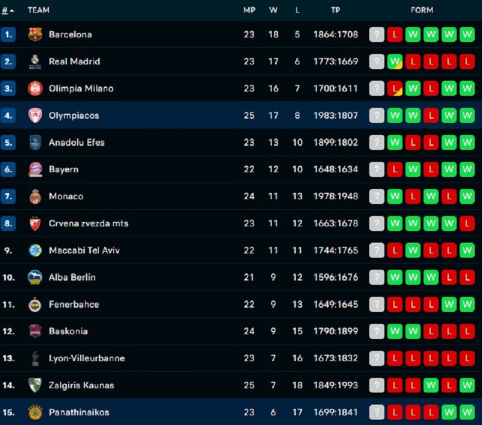Click the Olympiacos team logo

tap(36, 116)
